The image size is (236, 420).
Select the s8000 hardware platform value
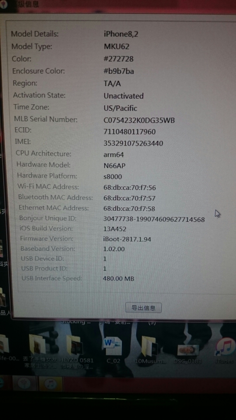pyautogui.click(x=112, y=177)
